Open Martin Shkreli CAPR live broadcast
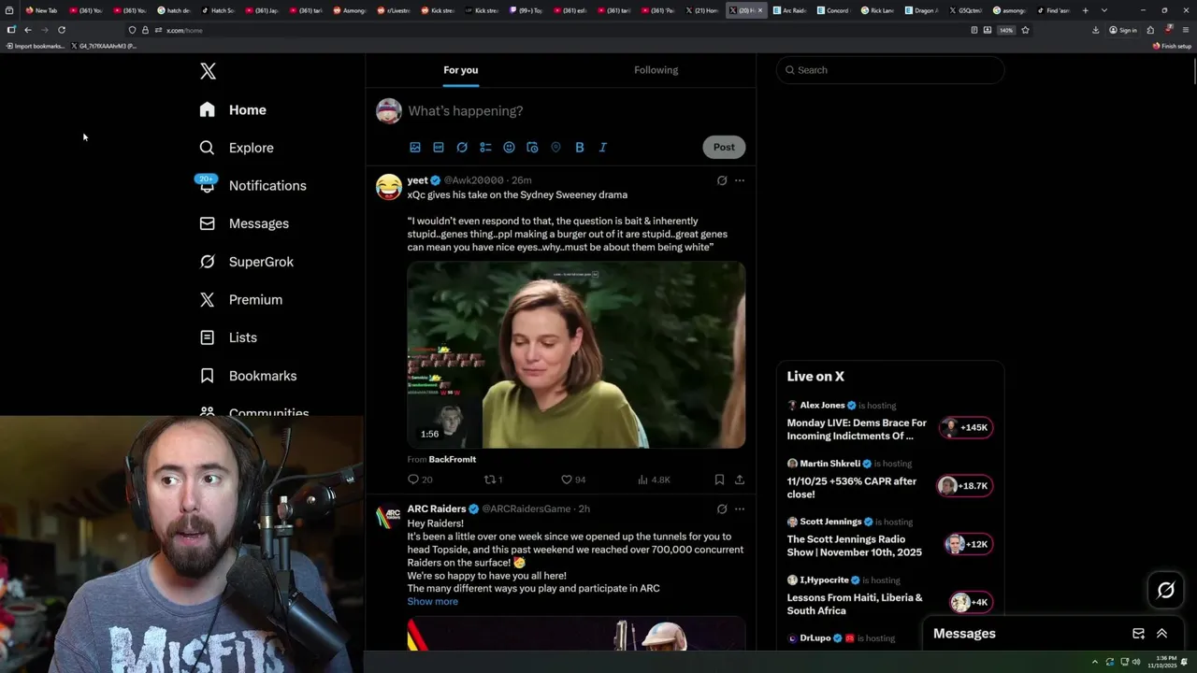The image size is (1197, 673). coord(852,488)
